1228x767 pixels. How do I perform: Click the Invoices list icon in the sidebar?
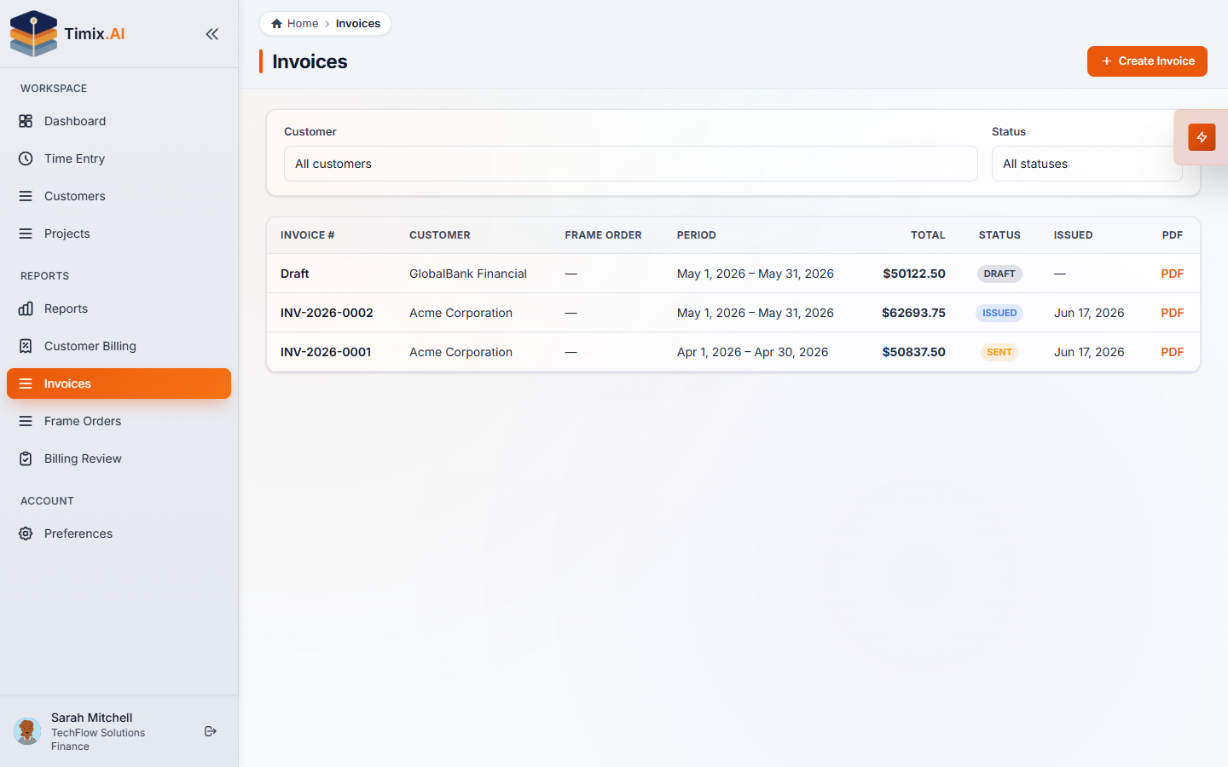click(26, 383)
